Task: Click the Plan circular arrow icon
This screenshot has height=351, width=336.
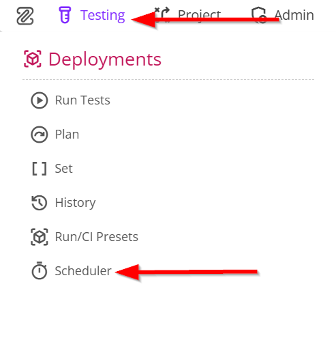Action: point(40,135)
